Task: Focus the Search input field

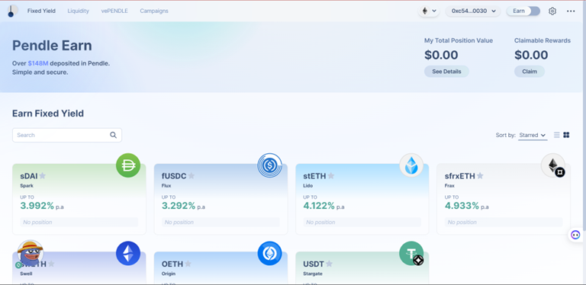Action: point(67,135)
